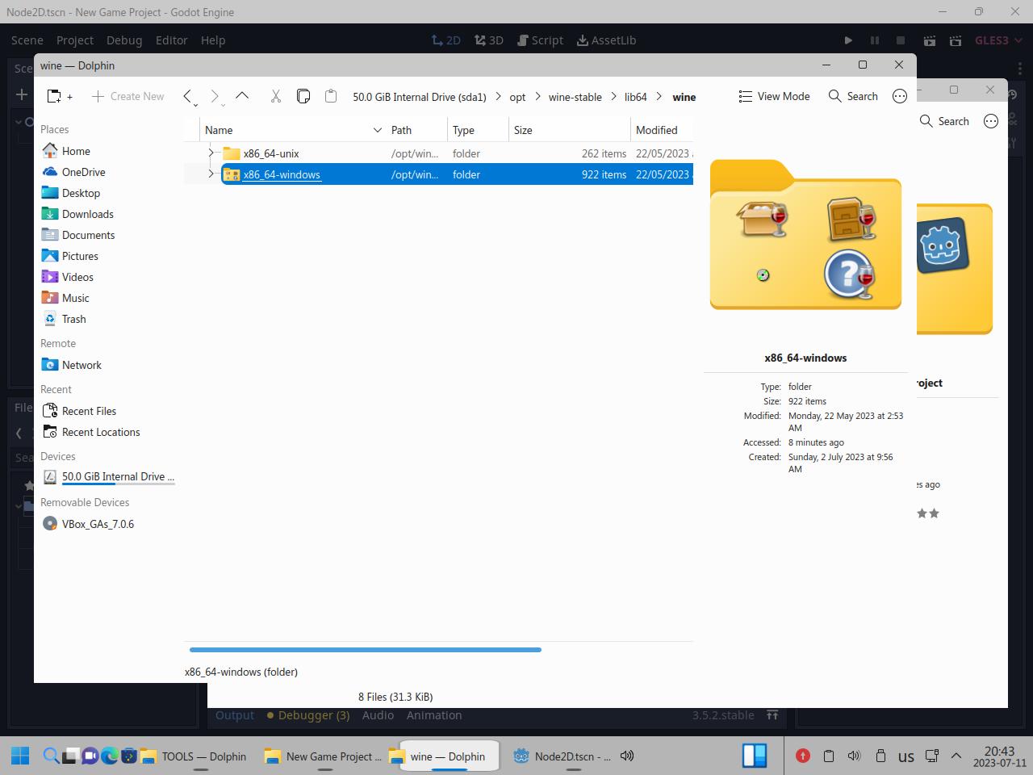Switch to TOOLS — Dolphin taskbar window

tap(194, 756)
